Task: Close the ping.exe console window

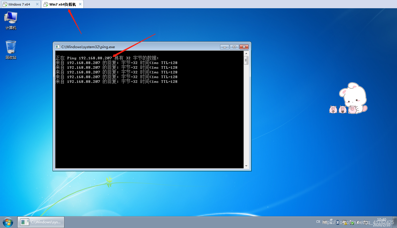Action: pyautogui.click(x=244, y=47)
